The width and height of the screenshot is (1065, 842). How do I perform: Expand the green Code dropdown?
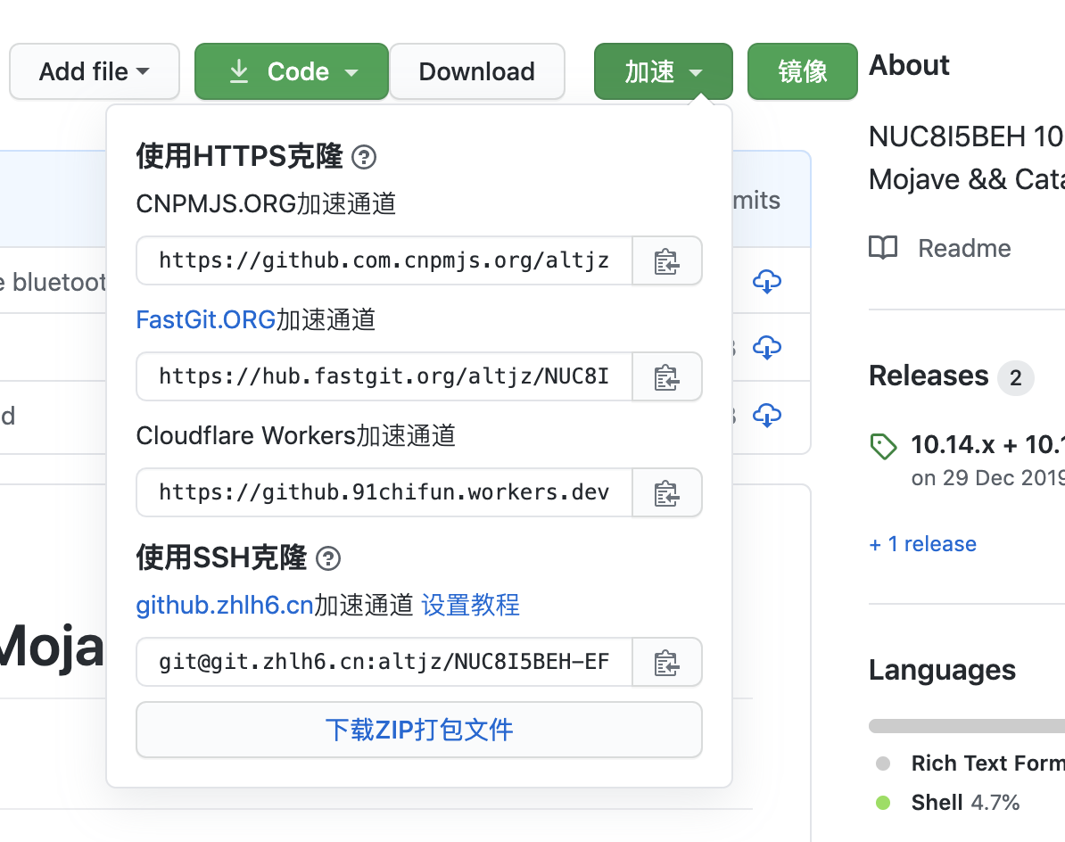[292, 71]
